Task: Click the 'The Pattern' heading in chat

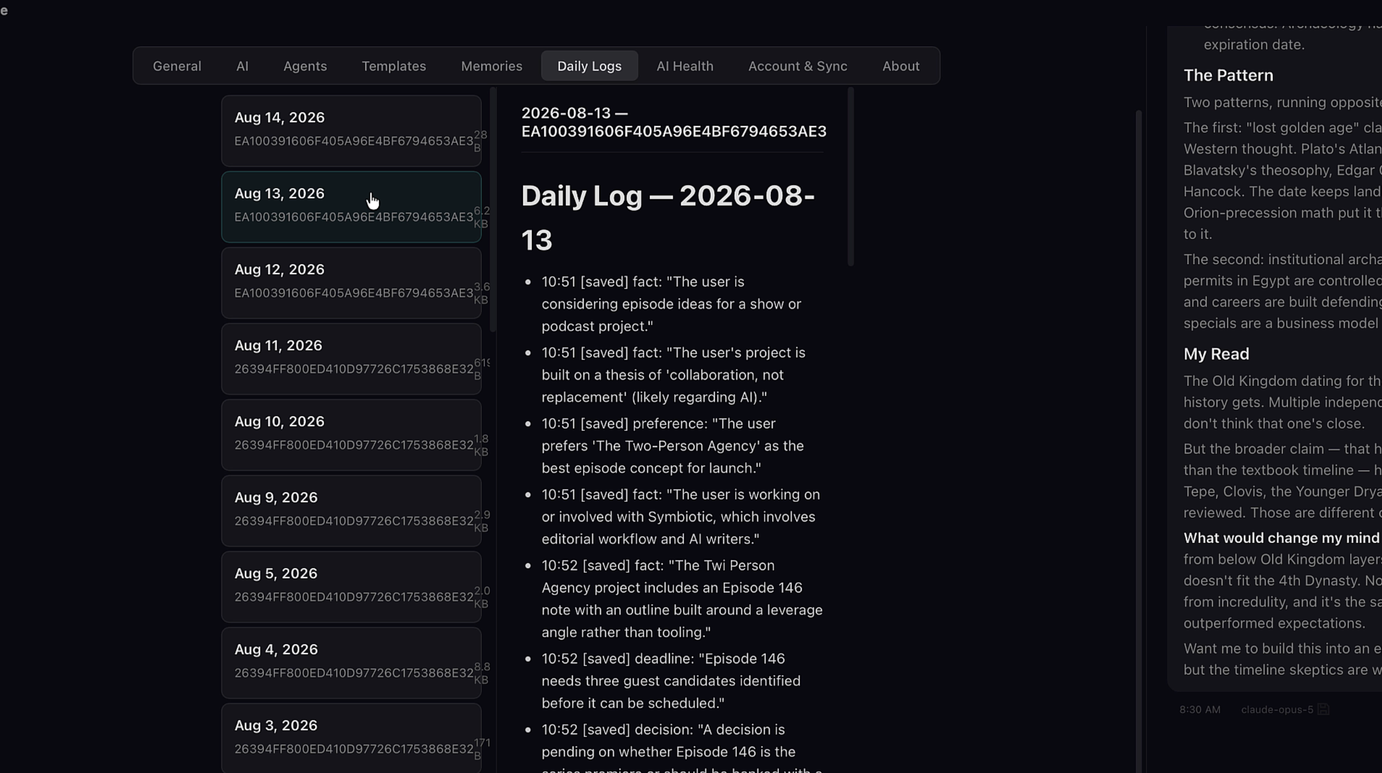Action: [1228, 75]
